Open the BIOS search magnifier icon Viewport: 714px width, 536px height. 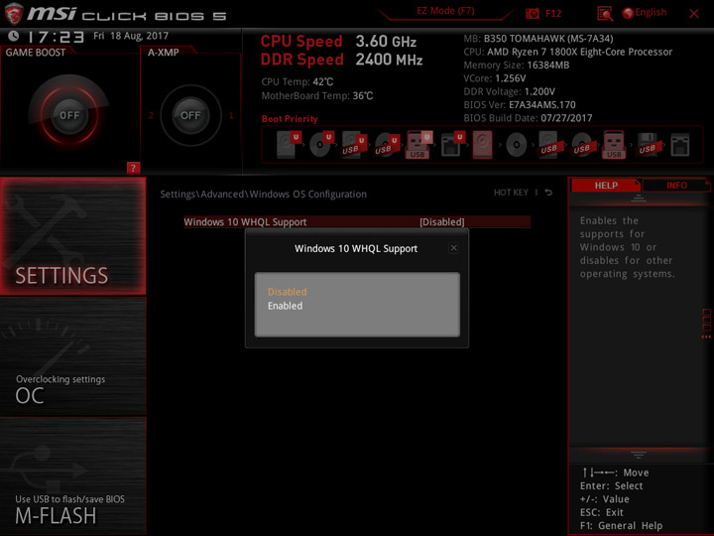tap(605, 14)
